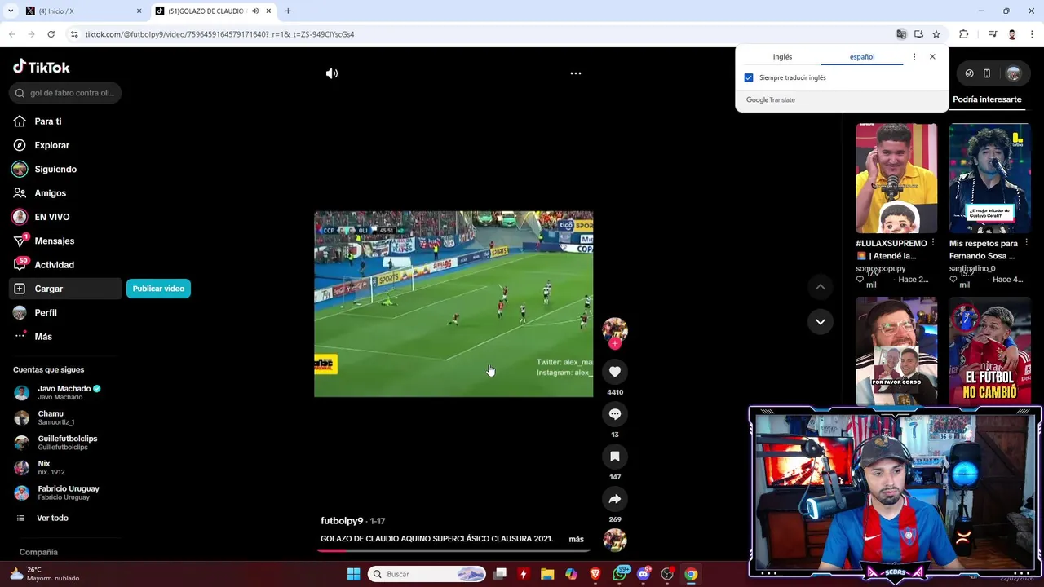Open the Brave browser from the taskbar
Image resolution: width=1044 pixels, height=587 pixels.
tap(595, 574)
